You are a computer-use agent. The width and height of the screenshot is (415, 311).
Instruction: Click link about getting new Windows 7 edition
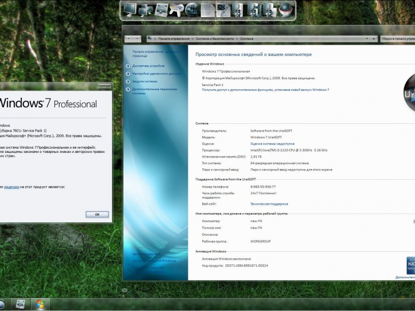point(266,90)
